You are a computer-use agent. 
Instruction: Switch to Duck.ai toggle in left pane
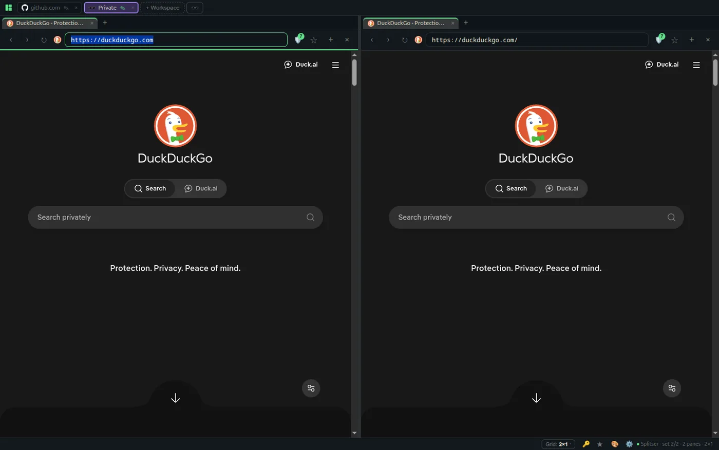[x=201, y=188]
